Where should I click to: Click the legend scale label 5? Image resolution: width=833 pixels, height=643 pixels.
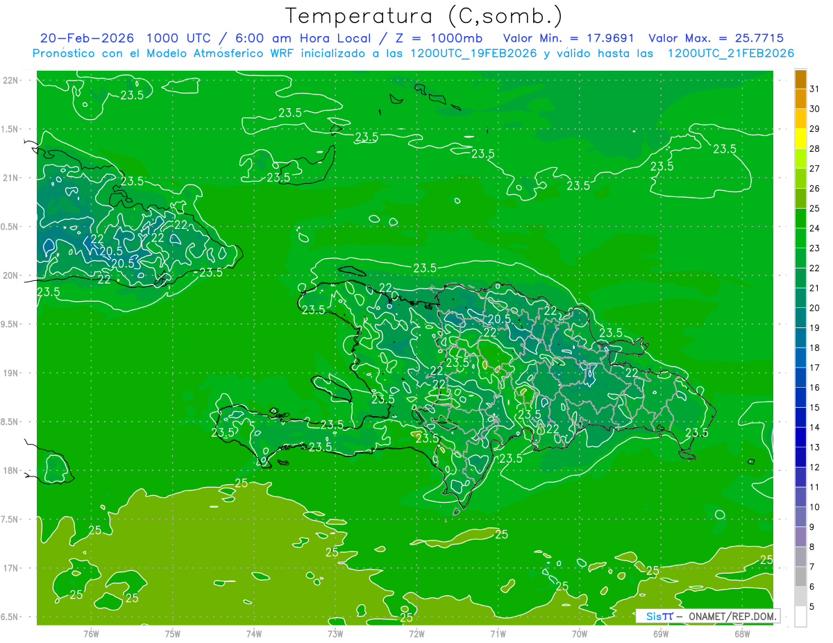812,607
